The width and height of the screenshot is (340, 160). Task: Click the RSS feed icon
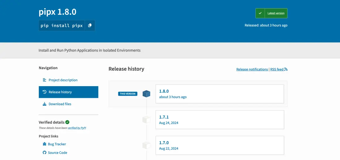tap(286, 69)
